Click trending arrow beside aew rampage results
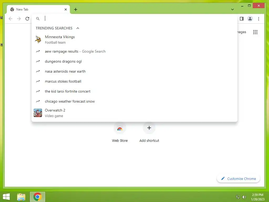The image size is (269, 202). [x=38, y=51]
